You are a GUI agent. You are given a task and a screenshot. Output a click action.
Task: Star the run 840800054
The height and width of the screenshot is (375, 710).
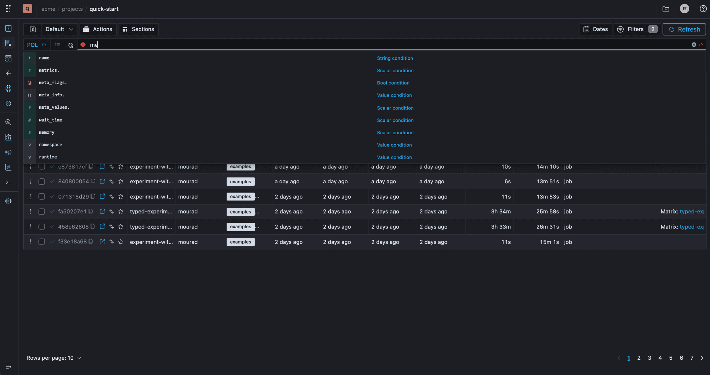pos(121,181)
